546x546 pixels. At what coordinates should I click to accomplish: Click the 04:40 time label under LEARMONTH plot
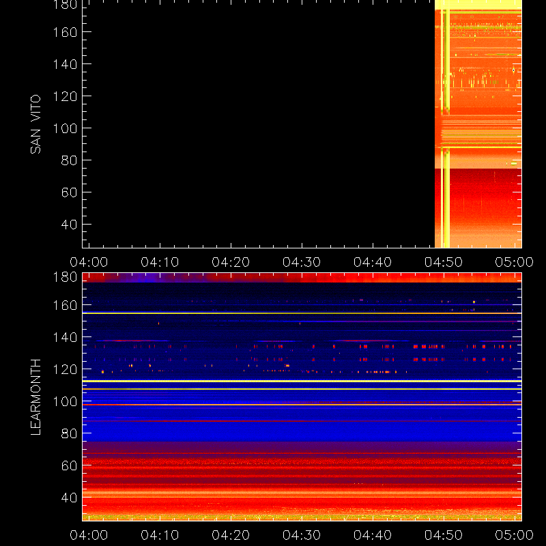coord(373,535)
